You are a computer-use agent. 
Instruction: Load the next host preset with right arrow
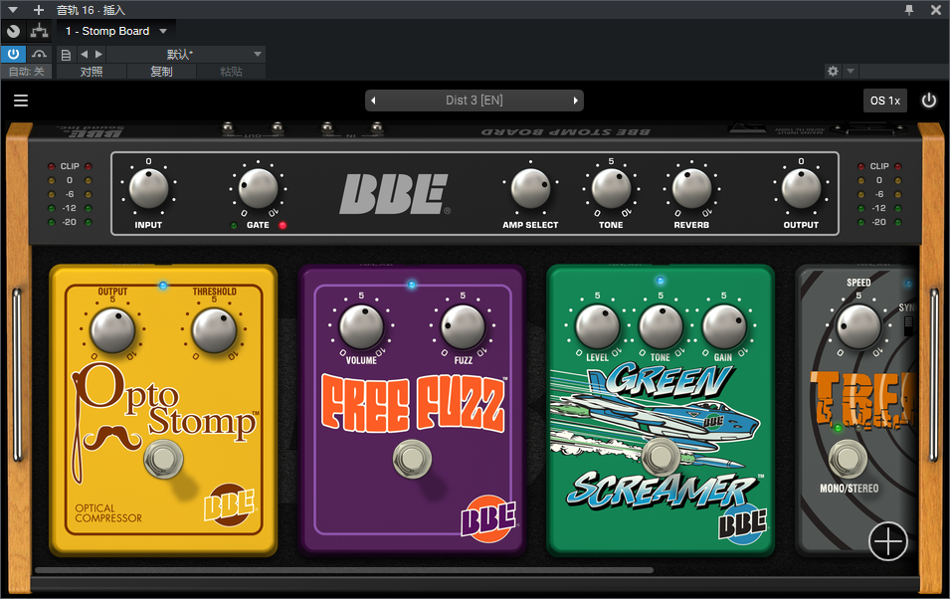click(98, 54)
